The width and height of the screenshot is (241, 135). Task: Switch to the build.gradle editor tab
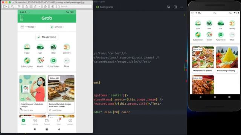pos(105,7)
